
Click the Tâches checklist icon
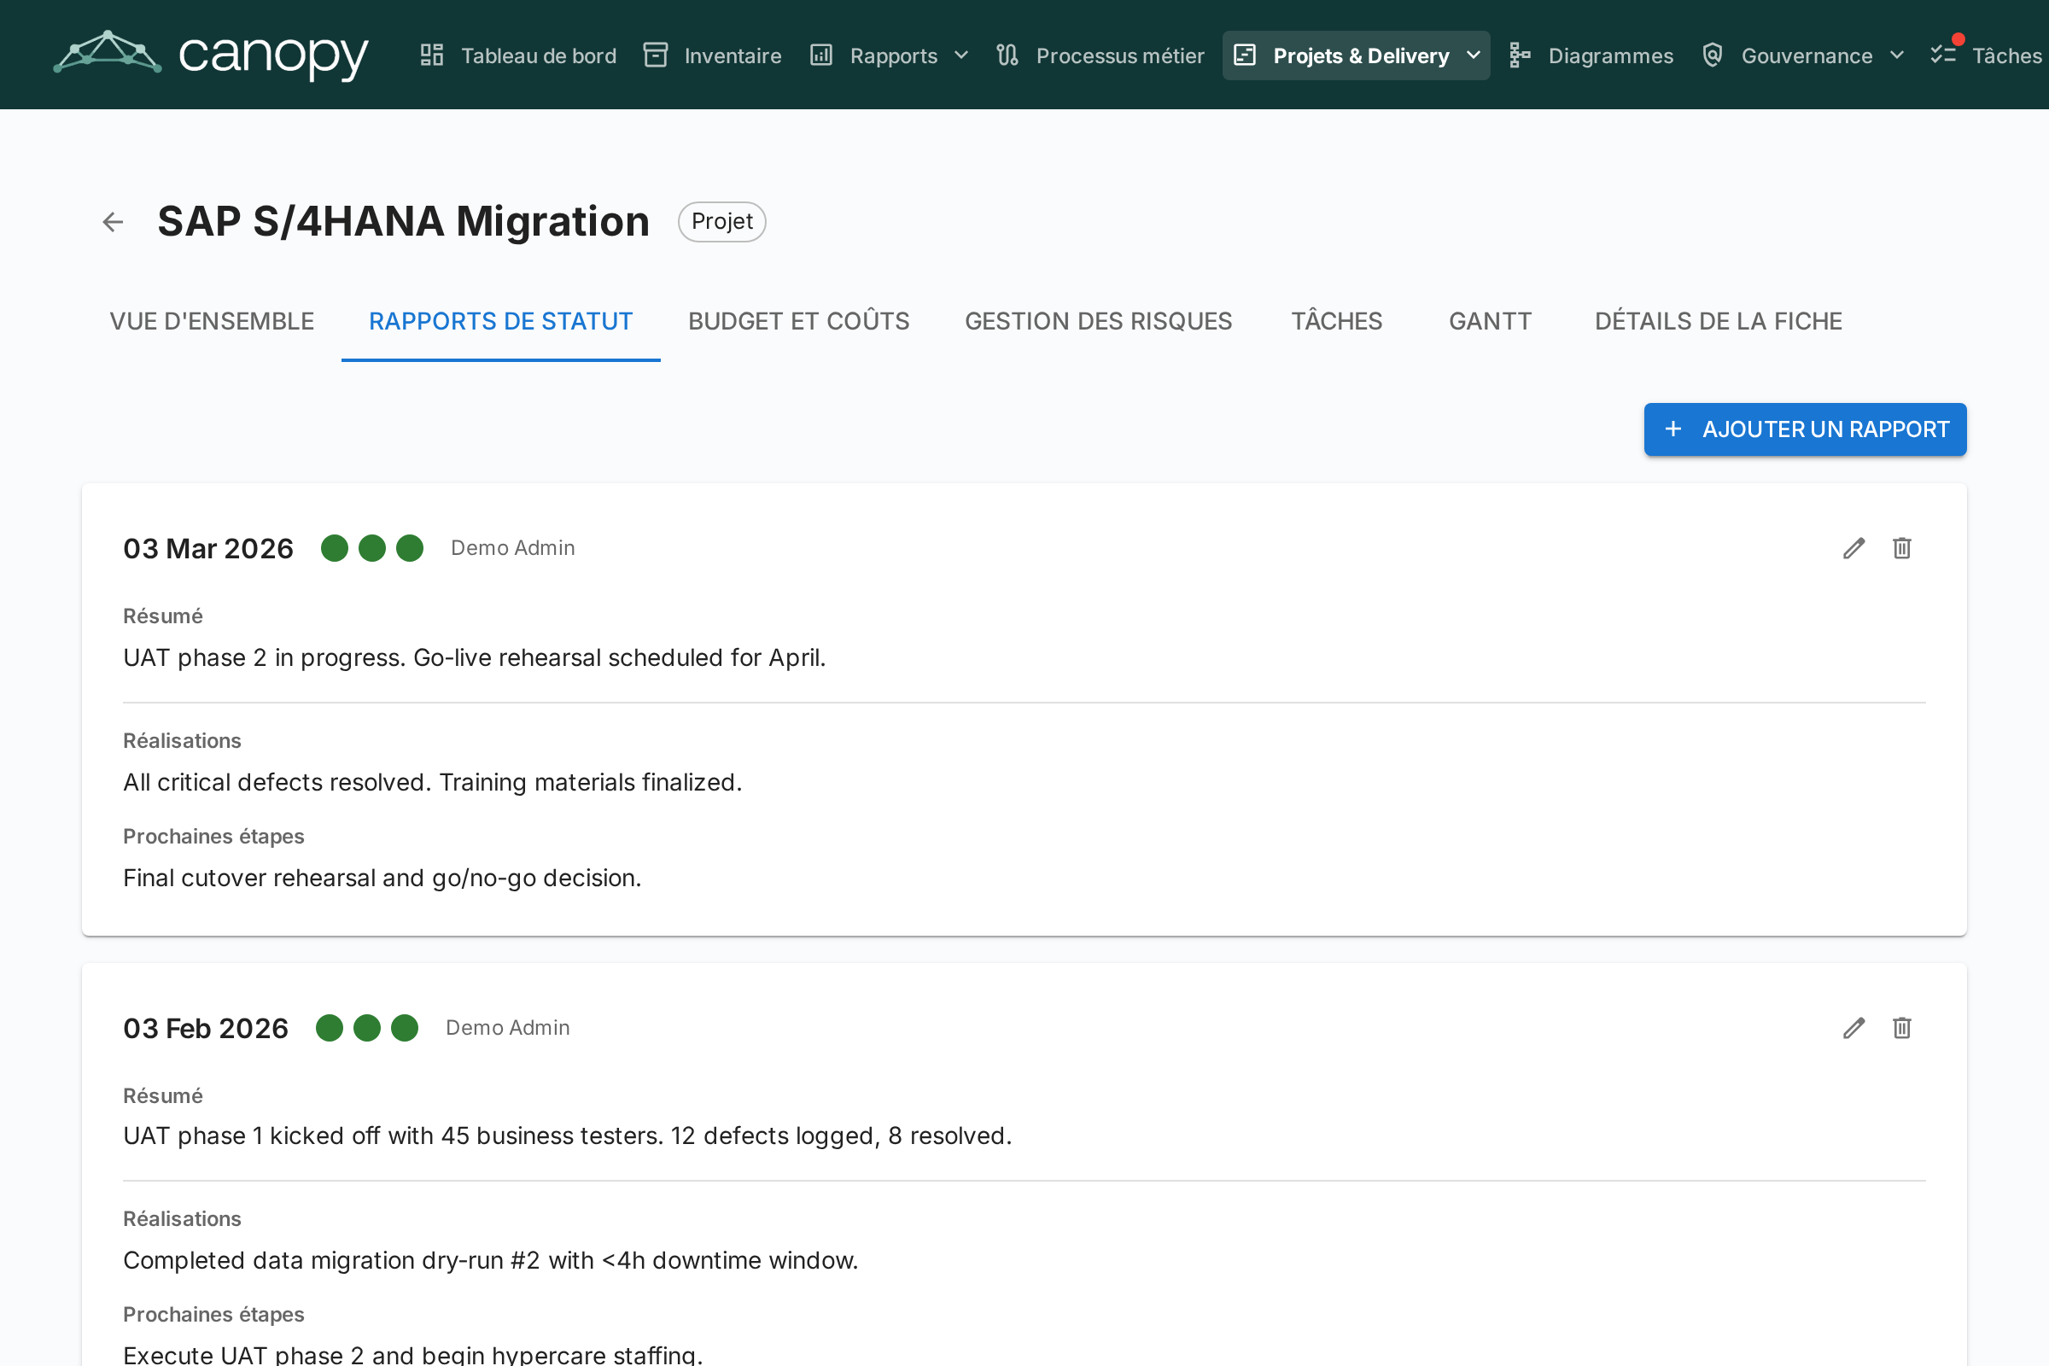click(1943, 55)
